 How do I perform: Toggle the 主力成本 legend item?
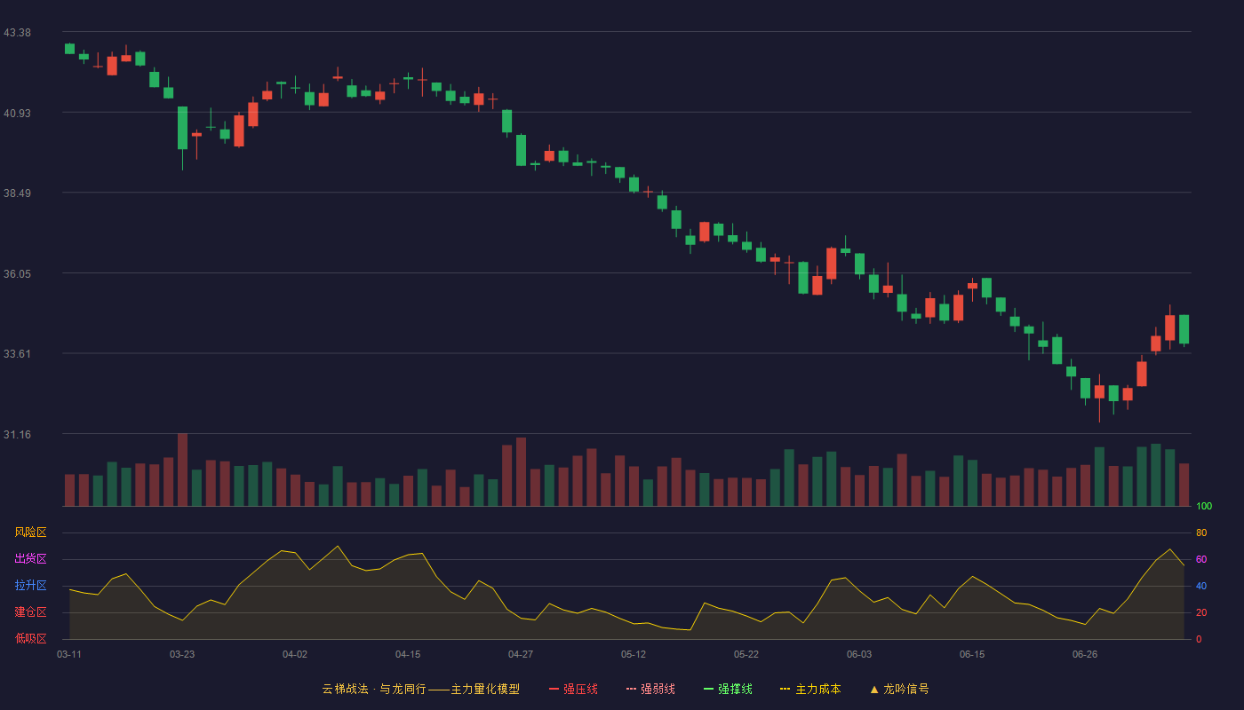tap(810, 689)
